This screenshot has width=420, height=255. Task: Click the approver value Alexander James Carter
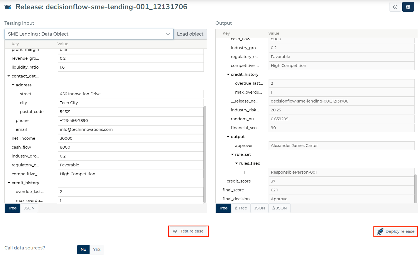coord(342,146)
